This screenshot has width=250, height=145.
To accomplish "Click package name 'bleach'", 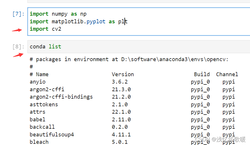I will coord(39,142).
